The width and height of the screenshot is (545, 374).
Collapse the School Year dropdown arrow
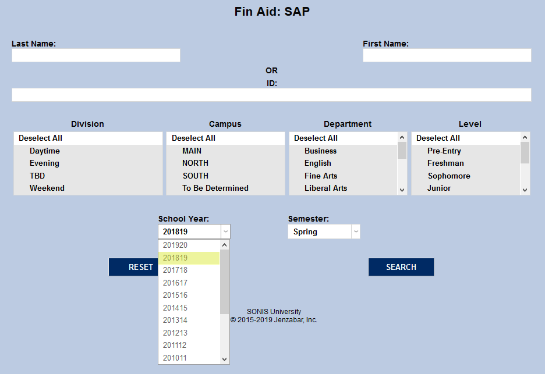[225, 231]
